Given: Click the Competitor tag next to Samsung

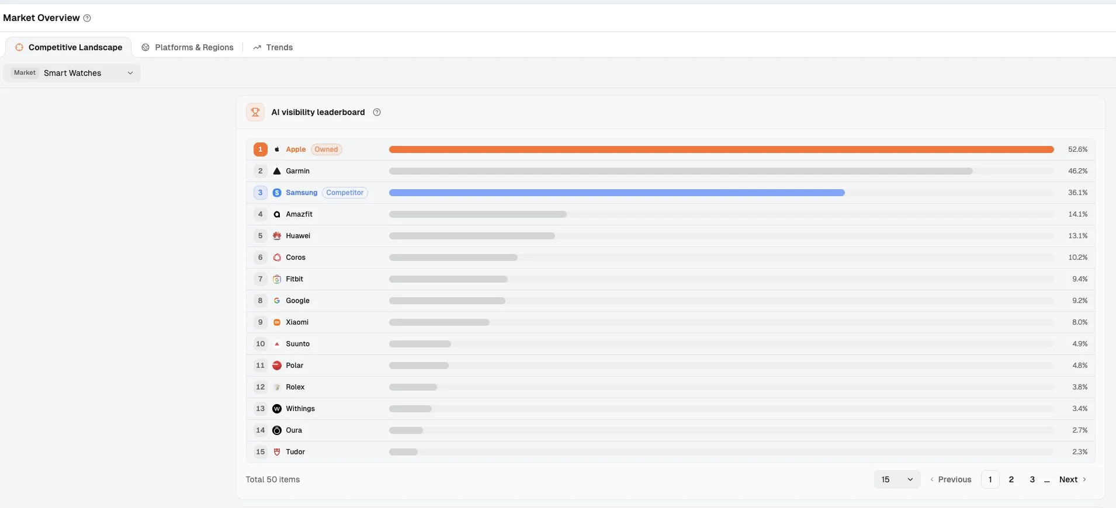Looking at the screenshot, I should click(x=345, y=193).
